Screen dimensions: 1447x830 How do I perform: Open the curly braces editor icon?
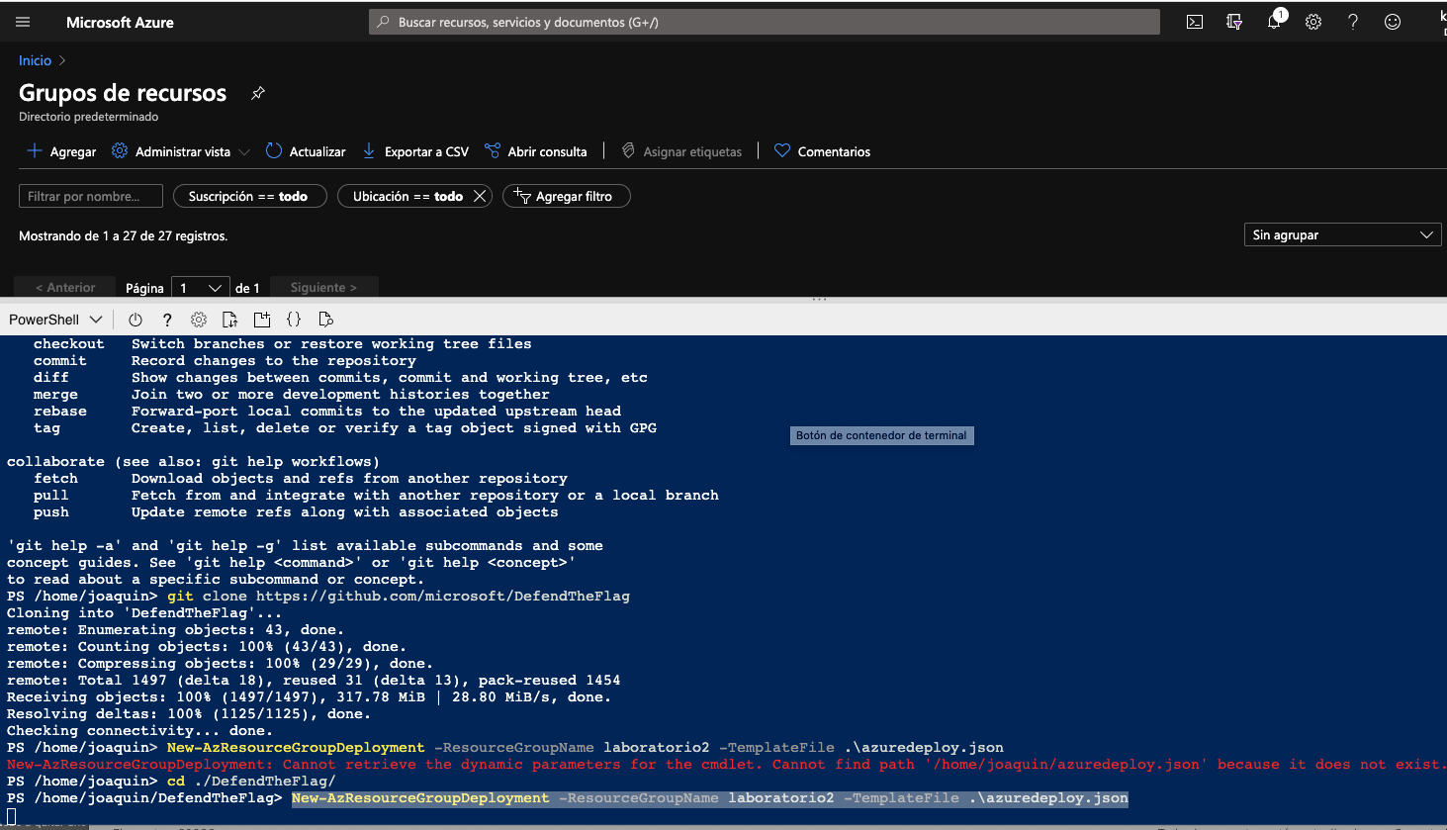(x=294, y=320)
